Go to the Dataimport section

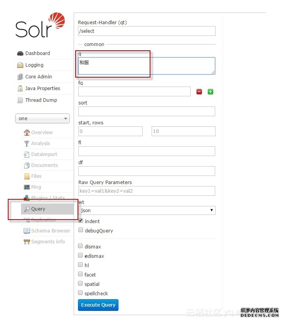click(x=44, y=154)
